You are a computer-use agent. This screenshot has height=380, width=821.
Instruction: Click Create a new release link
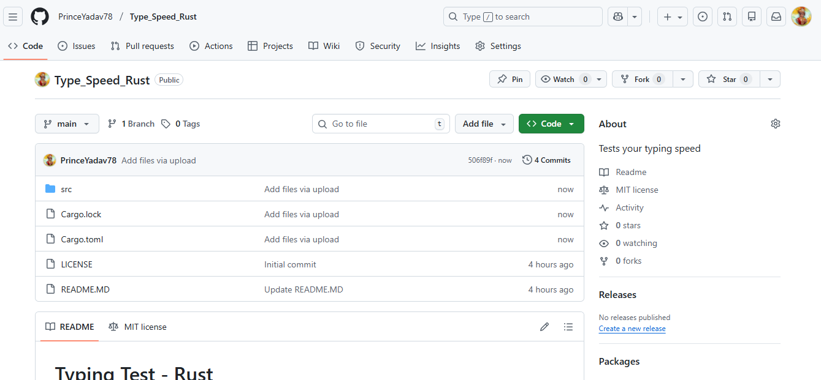click(632, 329)
